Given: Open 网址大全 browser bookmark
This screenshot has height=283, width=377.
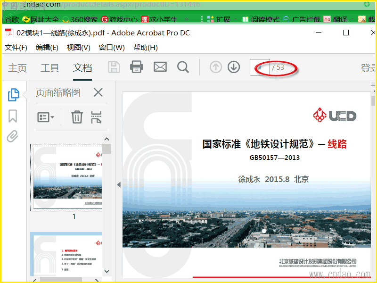Looking at the screenshot, I should 41,19.
